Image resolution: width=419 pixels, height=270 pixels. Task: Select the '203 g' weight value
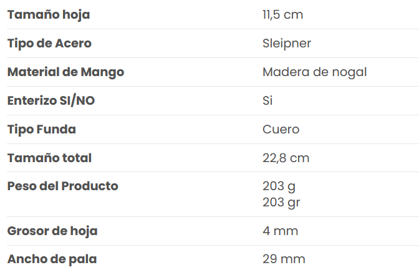(x=279, y=186)
